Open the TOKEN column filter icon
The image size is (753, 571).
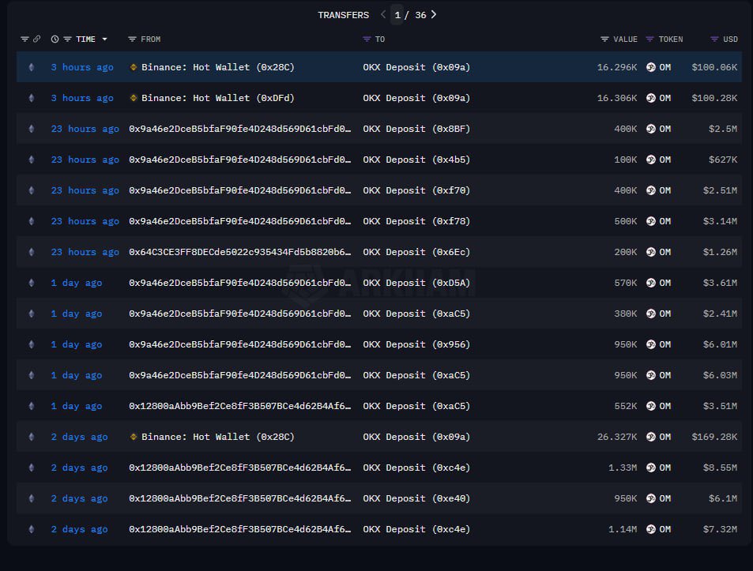point(649,39)
